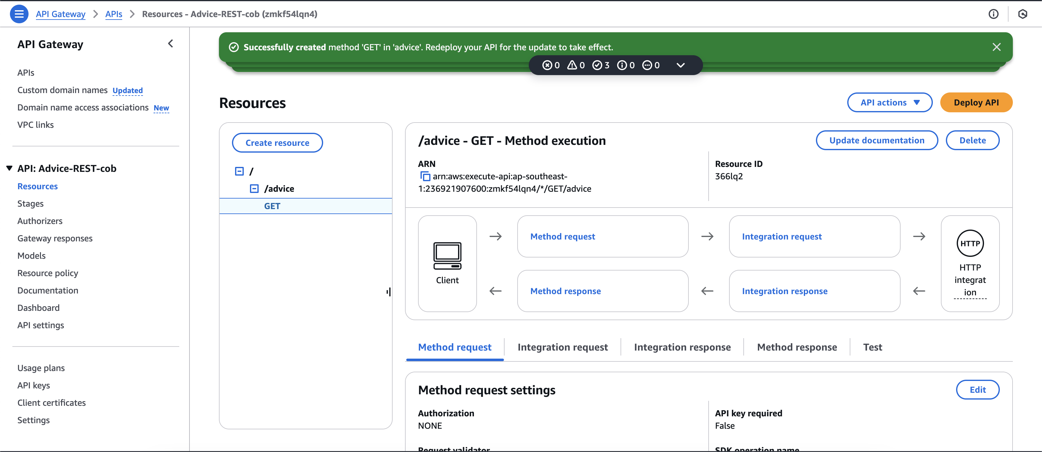Collapse the /advice resource node
The height and width of the screenshot is (452, 1042).
(254, 189)
